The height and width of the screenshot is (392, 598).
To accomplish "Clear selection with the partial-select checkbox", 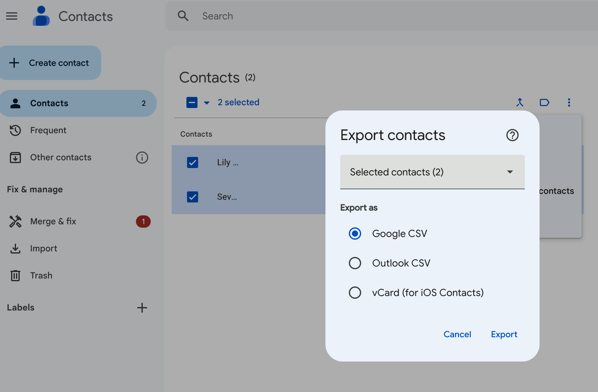I will click(x=192, y=102).
